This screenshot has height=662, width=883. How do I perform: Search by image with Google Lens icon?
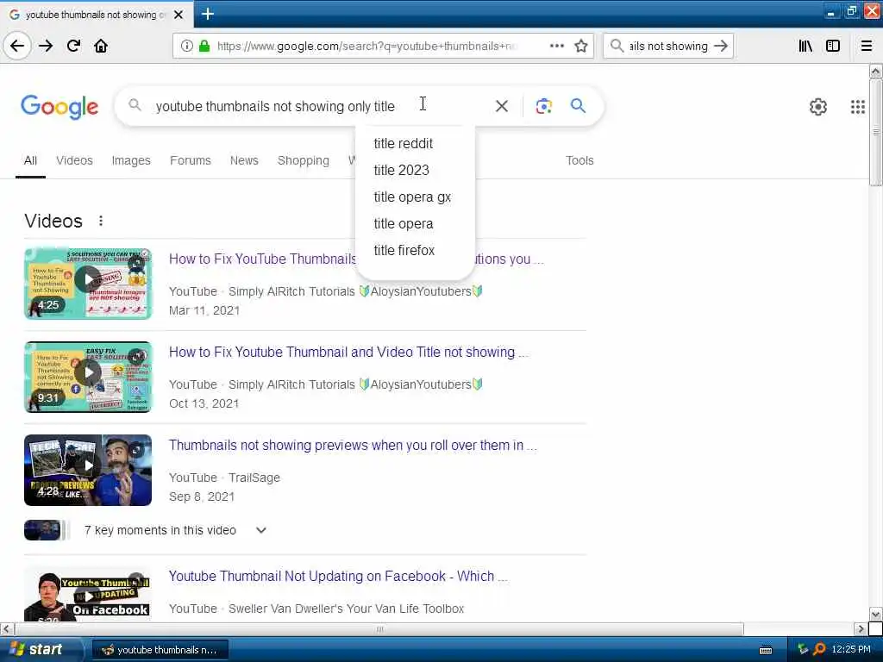(x=543, y=106)
